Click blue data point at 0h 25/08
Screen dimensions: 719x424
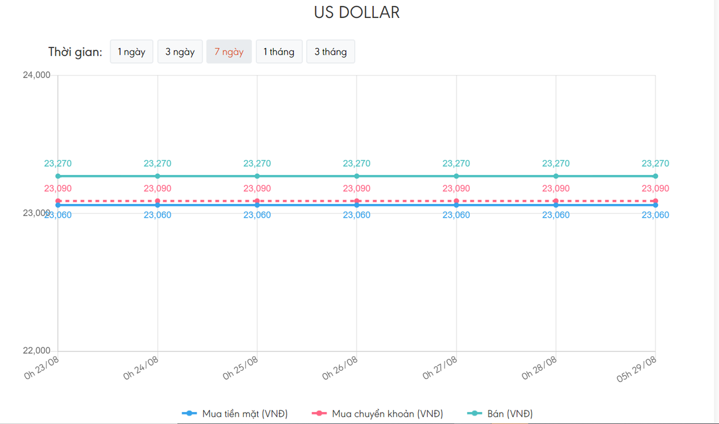(x=257, y=205)
